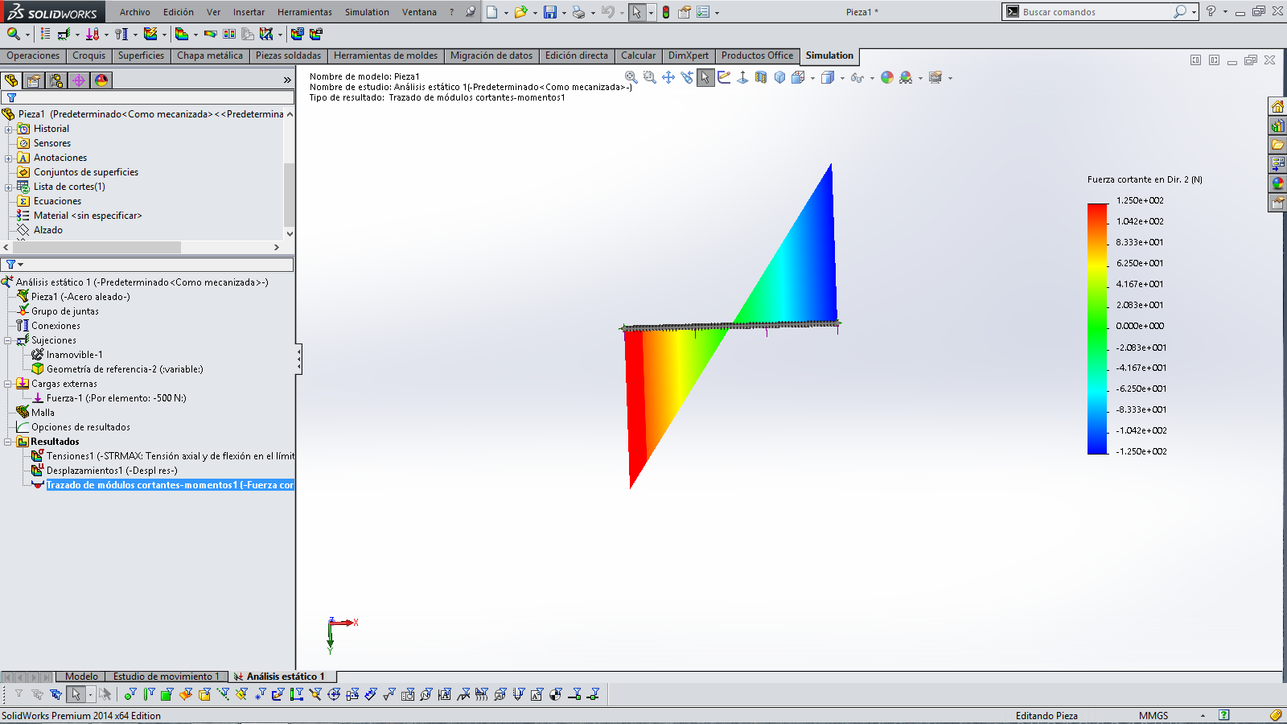1287x724 pixels.
Task: Toggle the selection filter toolbar Select arrow
Action: pyautogui.click(x=76, y=694)
